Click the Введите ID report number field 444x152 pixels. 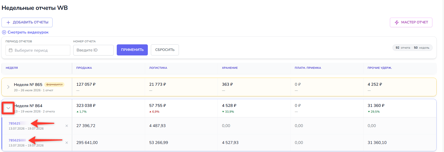(x=94, y=50)
